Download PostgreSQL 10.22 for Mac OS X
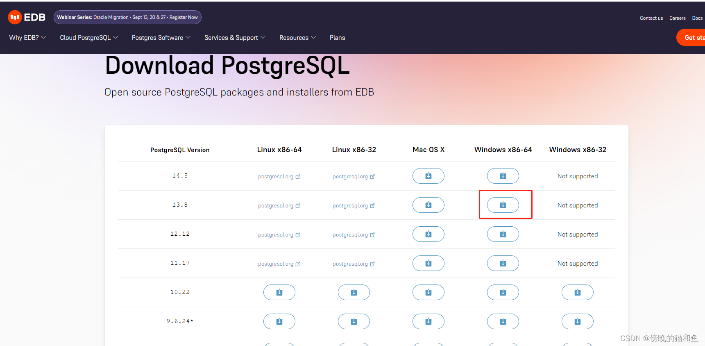The width and height of the screenshot is (705, 346). [428, 292]
